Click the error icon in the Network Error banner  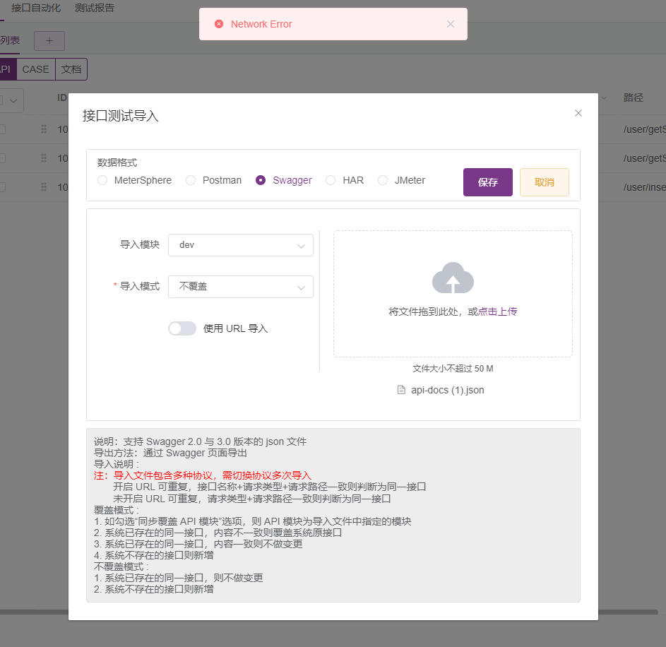coord(218,23)
